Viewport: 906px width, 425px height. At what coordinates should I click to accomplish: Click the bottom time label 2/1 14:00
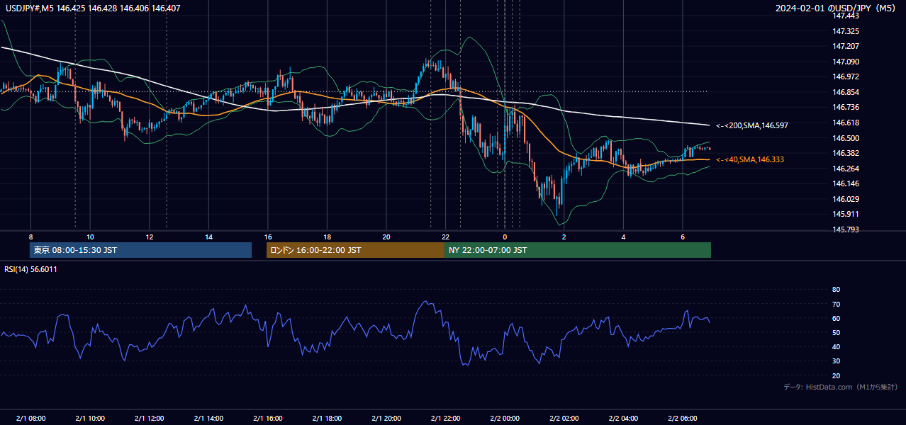pyautogui.click(x=208, y=418)
